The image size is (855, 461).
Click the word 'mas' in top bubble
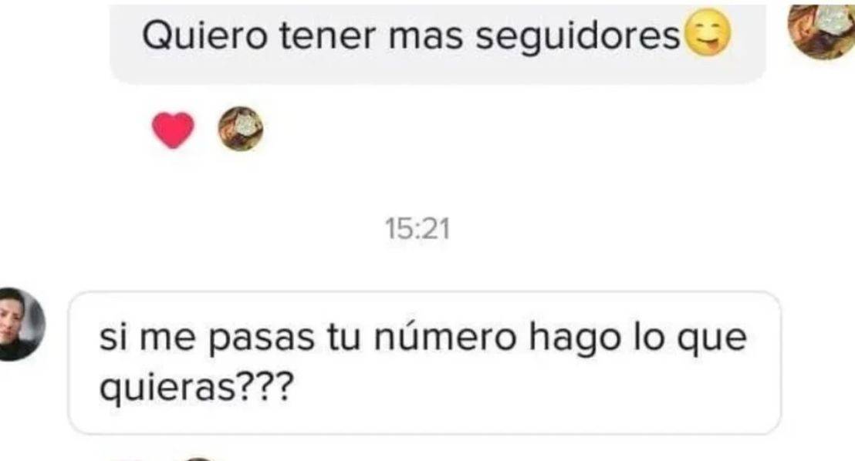tap(425, 38)
